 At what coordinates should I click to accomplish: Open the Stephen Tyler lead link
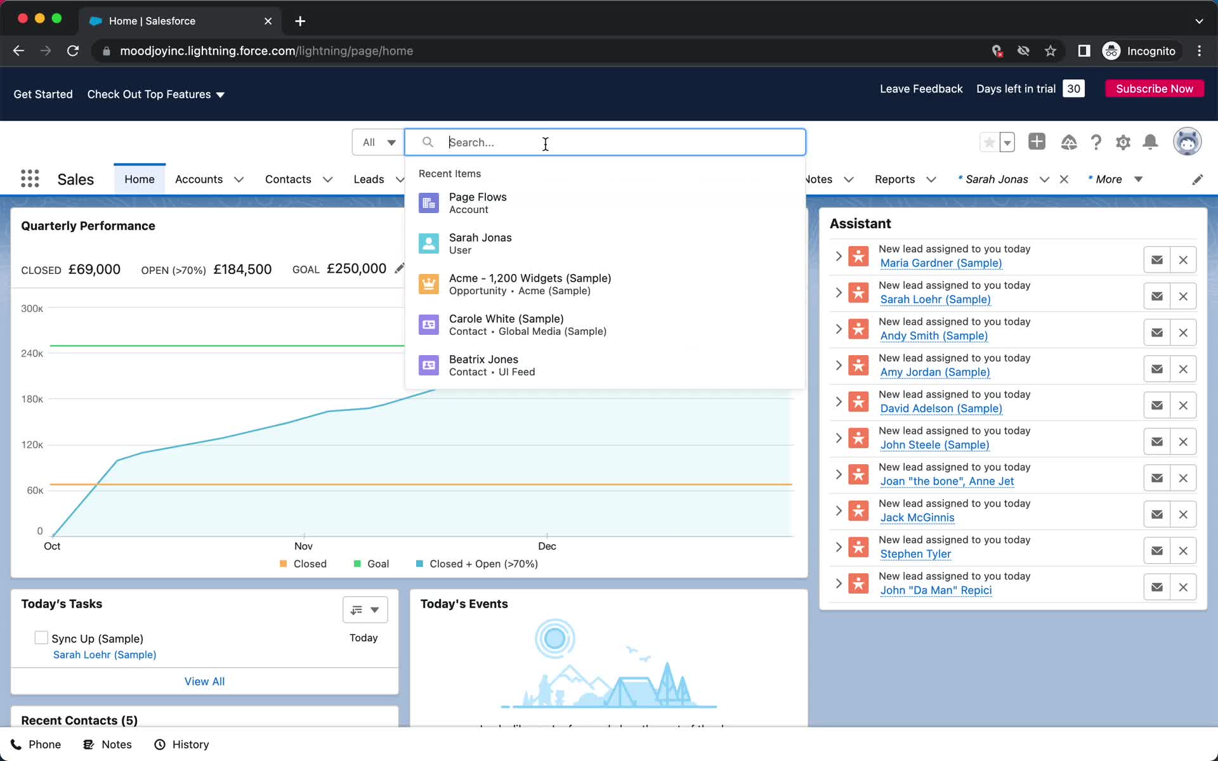(915, 554)
